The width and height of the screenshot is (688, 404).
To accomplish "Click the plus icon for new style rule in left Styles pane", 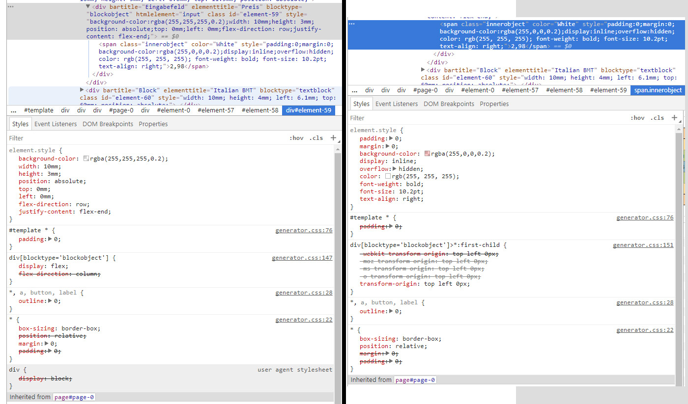I will coord(333,138).
